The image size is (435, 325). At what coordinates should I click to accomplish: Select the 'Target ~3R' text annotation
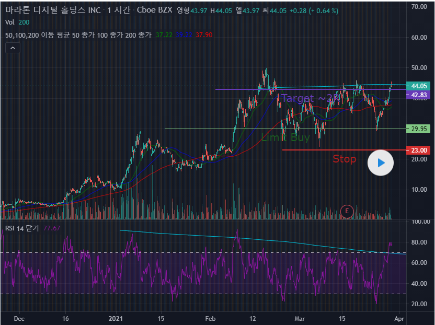310,98
